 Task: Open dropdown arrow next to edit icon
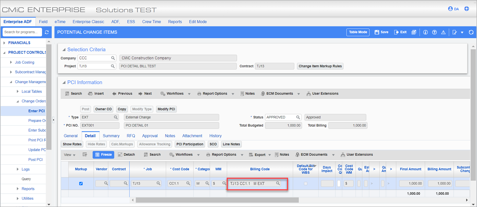tap(462, 33)
